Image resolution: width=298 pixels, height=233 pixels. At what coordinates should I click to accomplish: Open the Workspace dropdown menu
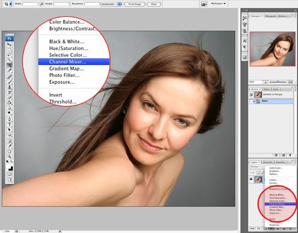pos(218,4)
